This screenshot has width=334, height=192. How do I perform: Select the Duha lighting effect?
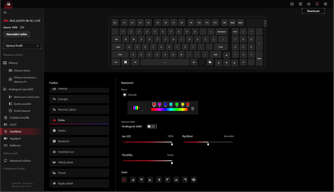pos(79,120)
